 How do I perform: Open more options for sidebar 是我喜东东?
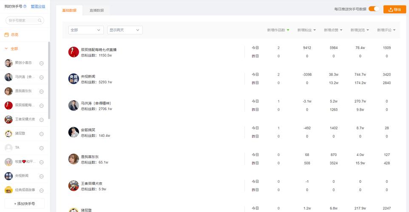pos(42,92)
